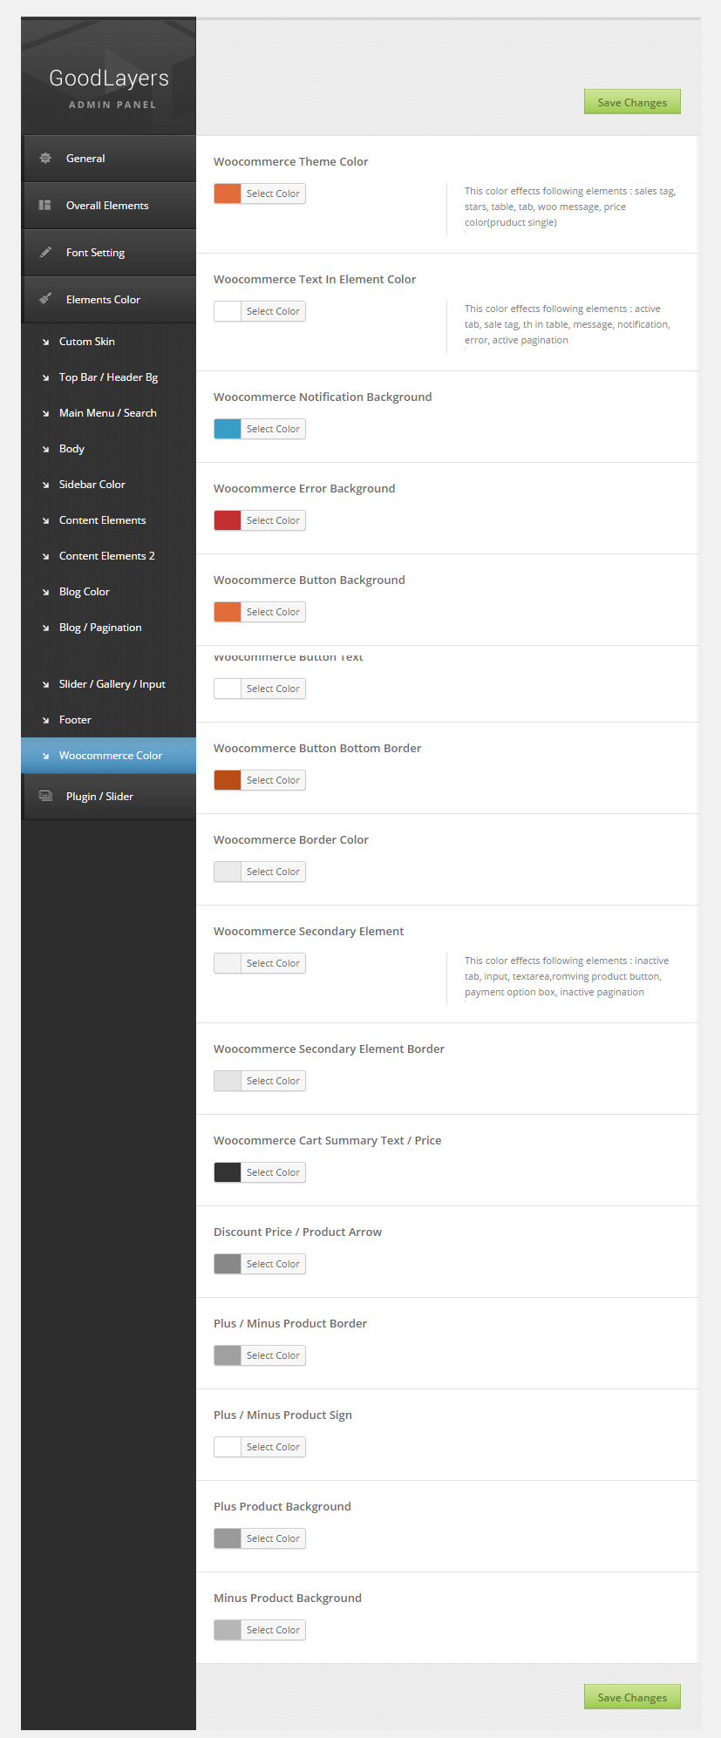Click Select Color for Woocommerce Button Background
The width and height of the screenshot is (721, 1738).
273,612
